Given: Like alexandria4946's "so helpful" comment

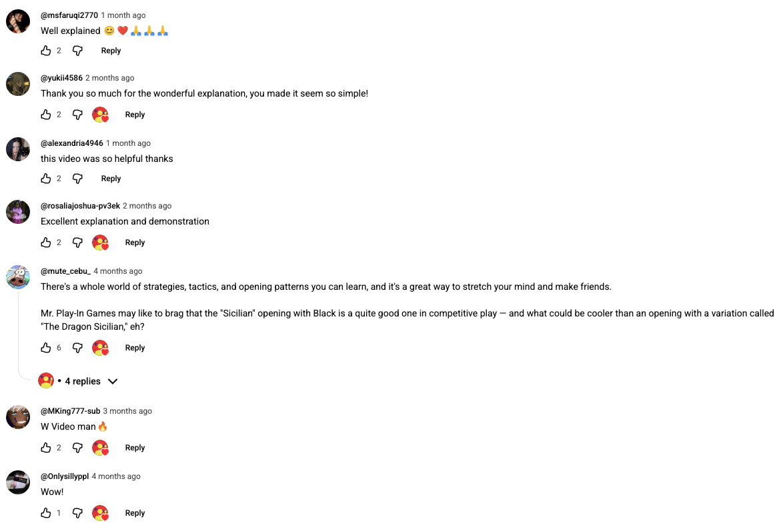Looking at the screenshot, I should pos(46,179).
